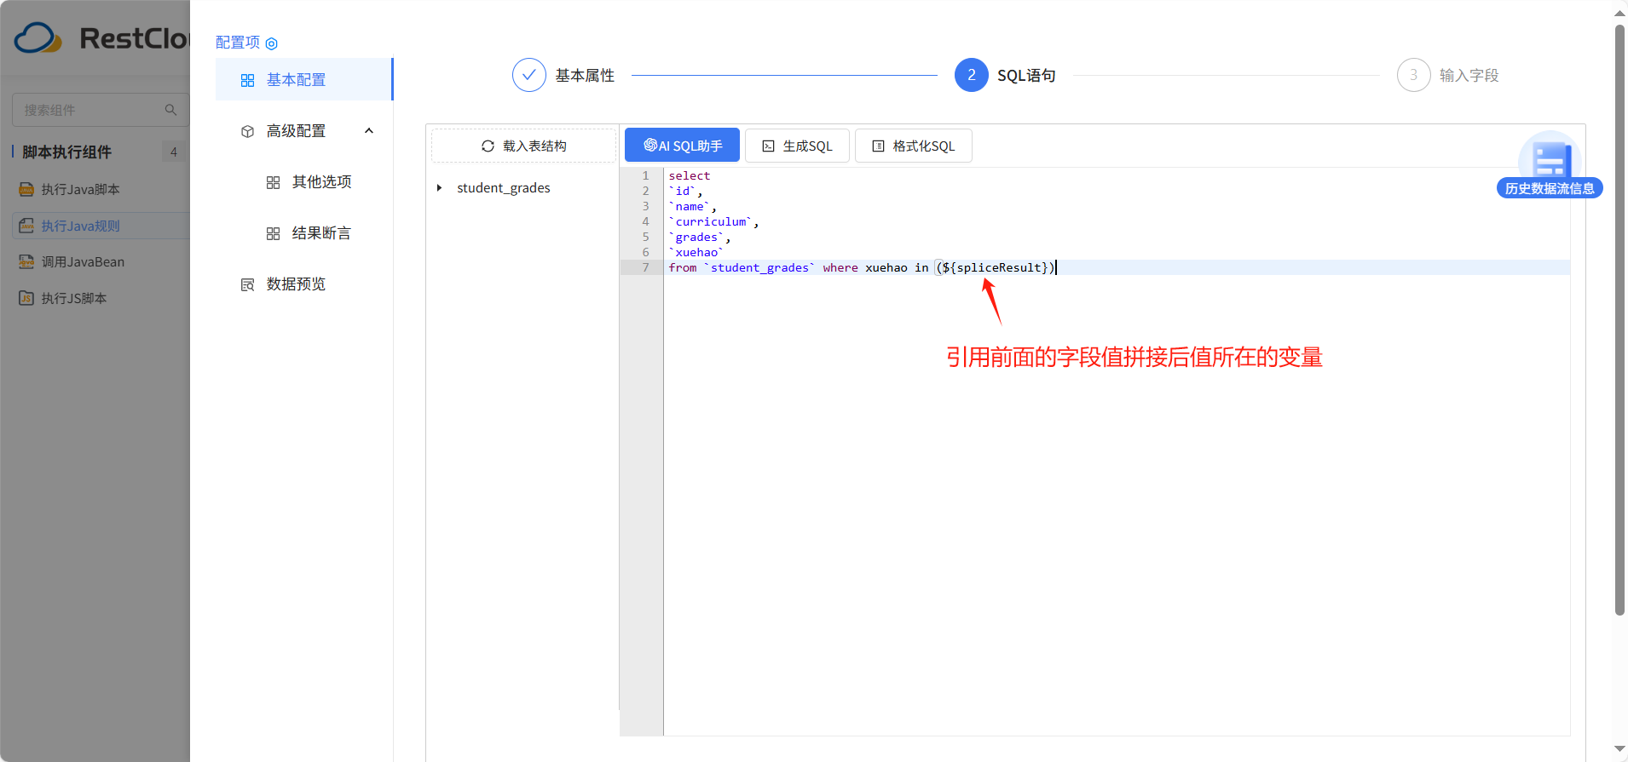The width and height of the screenshot is (1628, 762).
Task: Click the 执行JS脚本 component label
Action: 74,298
